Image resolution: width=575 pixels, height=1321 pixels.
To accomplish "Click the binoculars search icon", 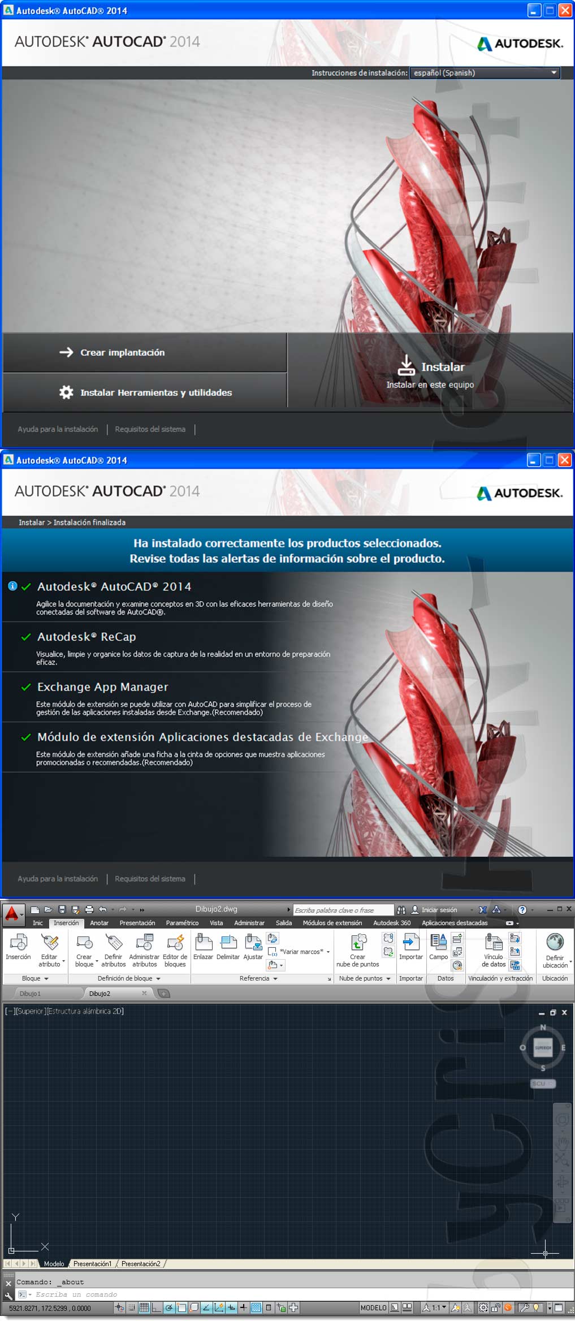I will coord(401,909).
